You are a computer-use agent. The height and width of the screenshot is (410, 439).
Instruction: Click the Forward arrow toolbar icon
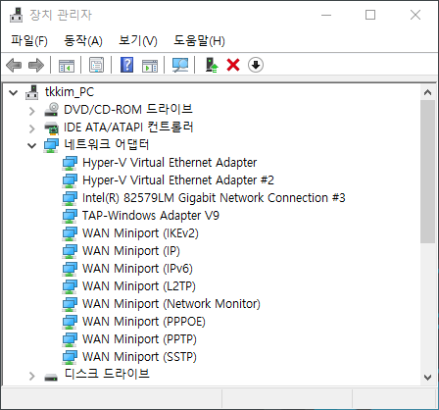36,65
